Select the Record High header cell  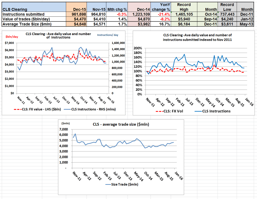point(184,7)
